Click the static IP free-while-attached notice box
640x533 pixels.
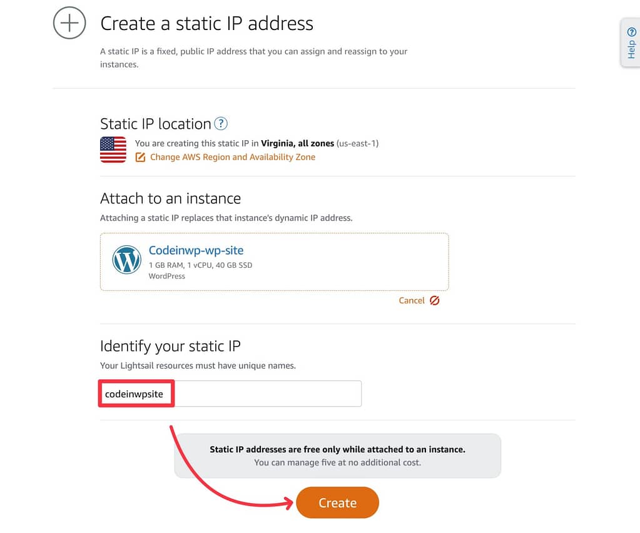coord(338,455)
